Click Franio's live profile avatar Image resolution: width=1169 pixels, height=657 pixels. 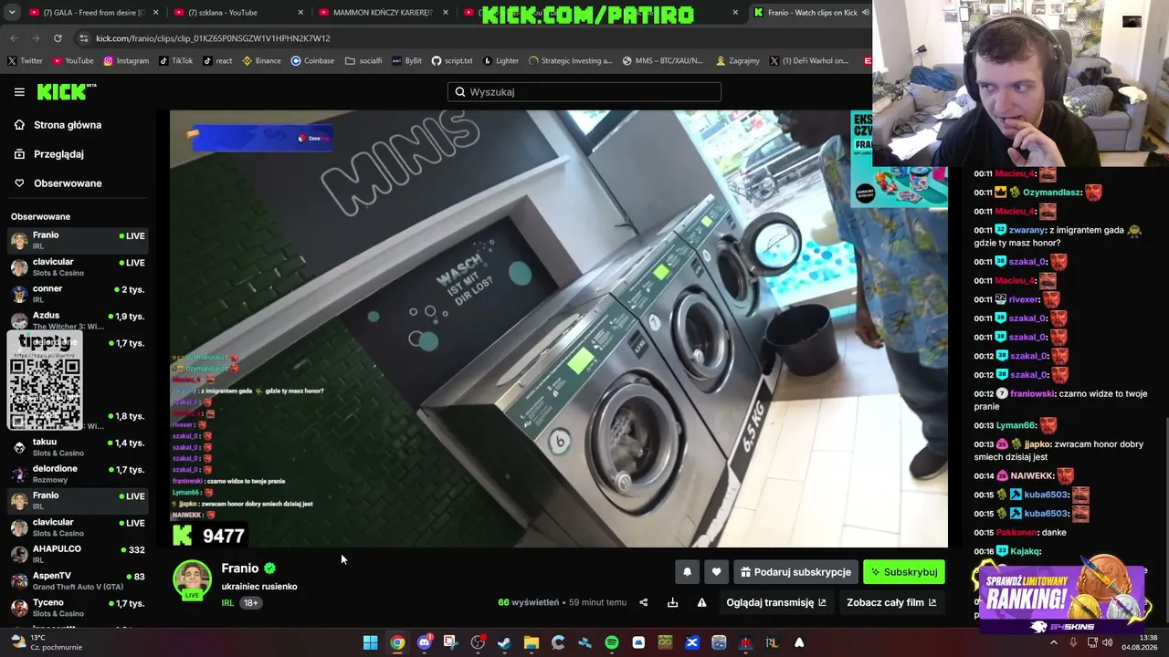tap(192, 581)
